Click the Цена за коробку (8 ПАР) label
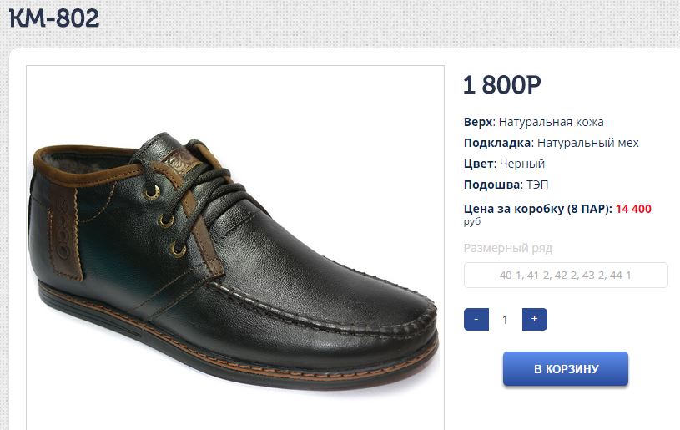This screenshot has height=430, width=680. (537, 209)
